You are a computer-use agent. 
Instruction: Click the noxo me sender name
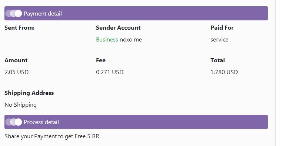[131, 40]
